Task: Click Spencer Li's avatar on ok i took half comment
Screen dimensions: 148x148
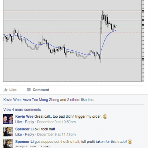Action: pos(8,132)
